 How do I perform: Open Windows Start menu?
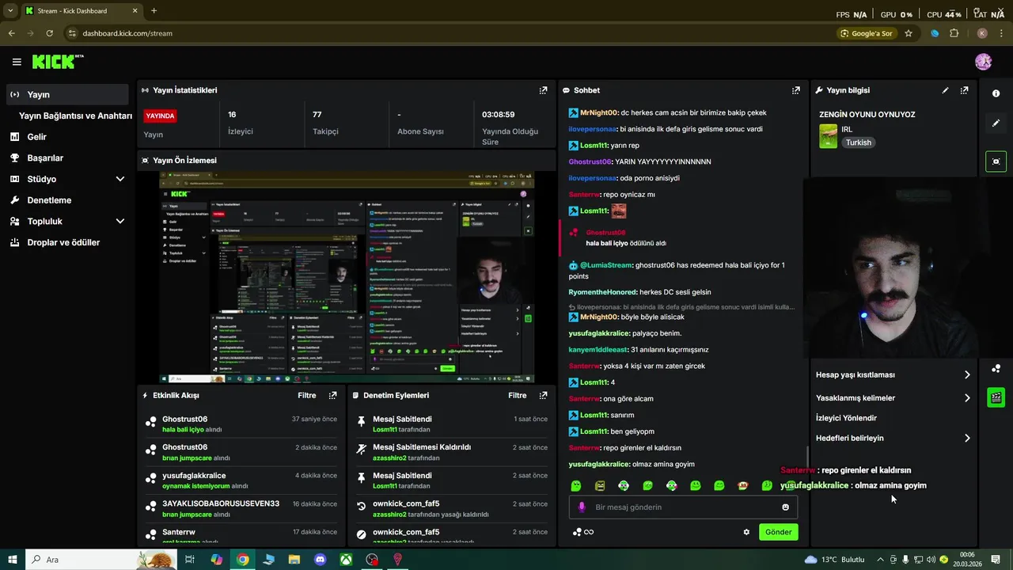[13, 560]
